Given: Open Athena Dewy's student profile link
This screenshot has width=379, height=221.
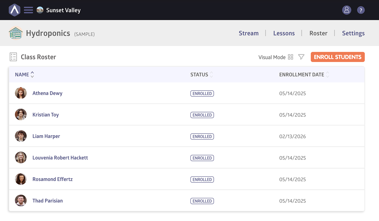Looking at the screenshot, I should pos(47,93).
